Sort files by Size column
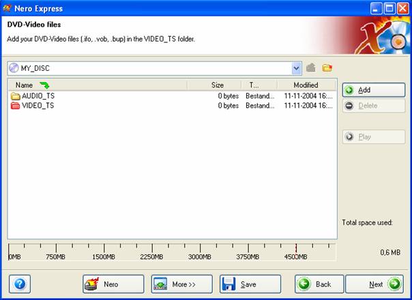The image size is (412, 300). click(x=217, y=85)
